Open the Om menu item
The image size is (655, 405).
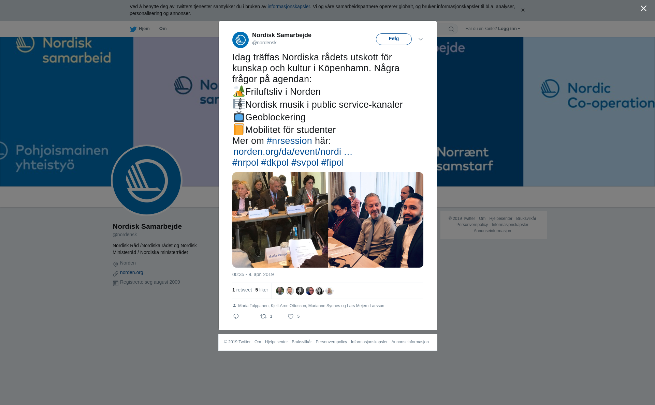point(163,29)
